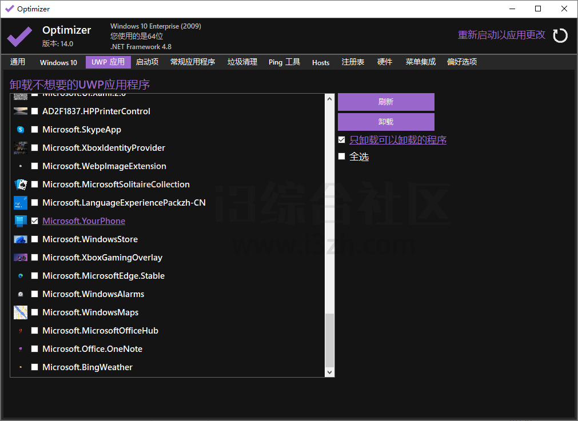This screenshot has width=578, height=421.
Task: Check the Microsoft.WindowsAlarms checkbox
Action: [x=35, y=294]
